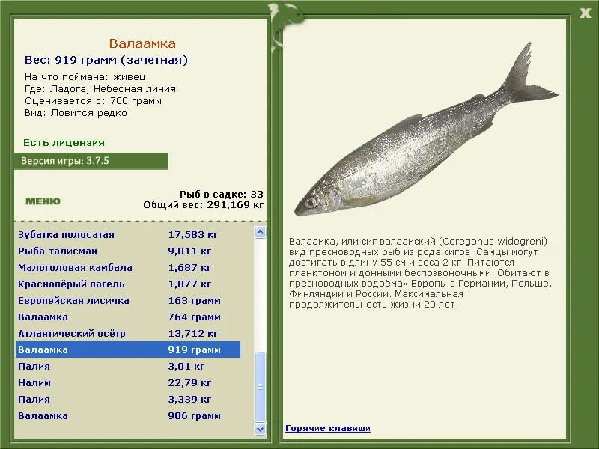Select the Палия 3,339 кг row
Screen dimensions: 599x449
(x=128, y=399)
